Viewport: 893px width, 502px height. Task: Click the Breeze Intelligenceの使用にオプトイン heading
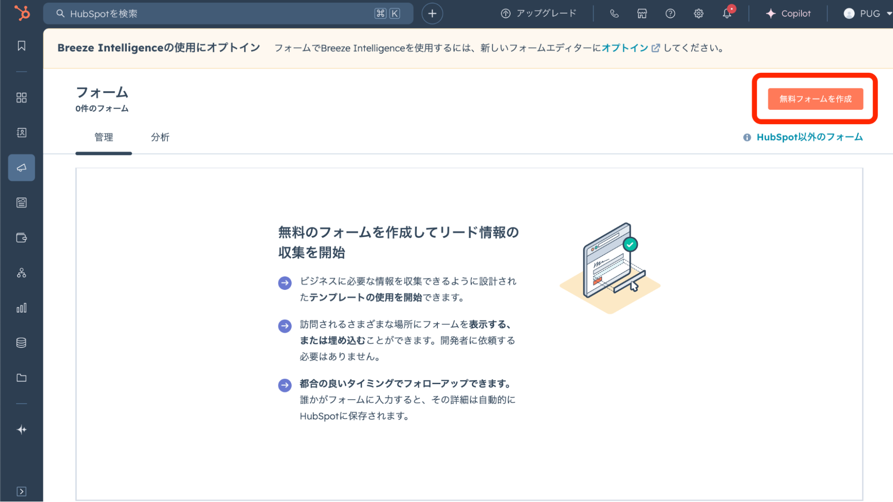(x=159, y=48)
